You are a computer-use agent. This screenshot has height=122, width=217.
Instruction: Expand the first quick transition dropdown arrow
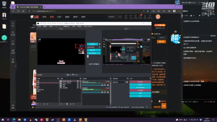pos(99,50)
